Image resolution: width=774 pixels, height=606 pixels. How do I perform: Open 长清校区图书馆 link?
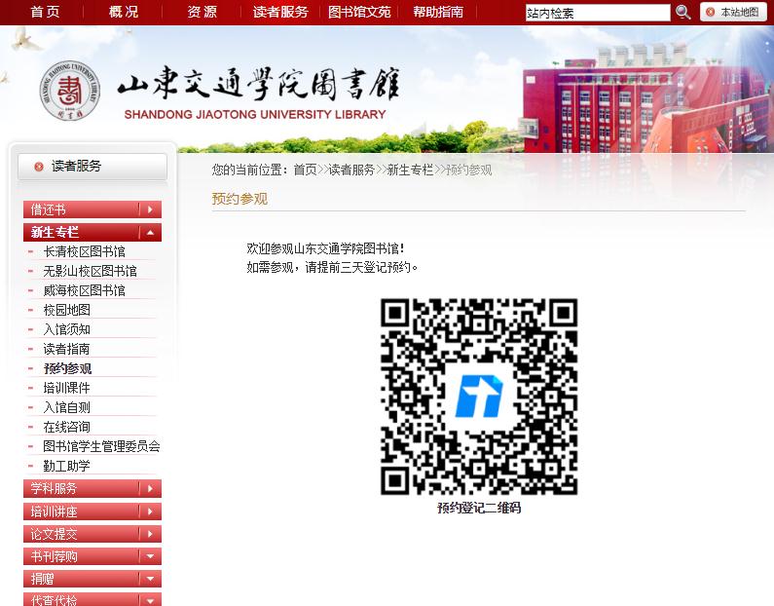[x=84, y=252]
